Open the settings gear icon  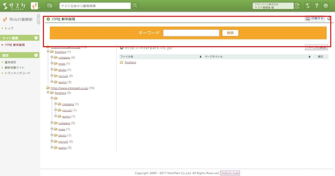325,6
